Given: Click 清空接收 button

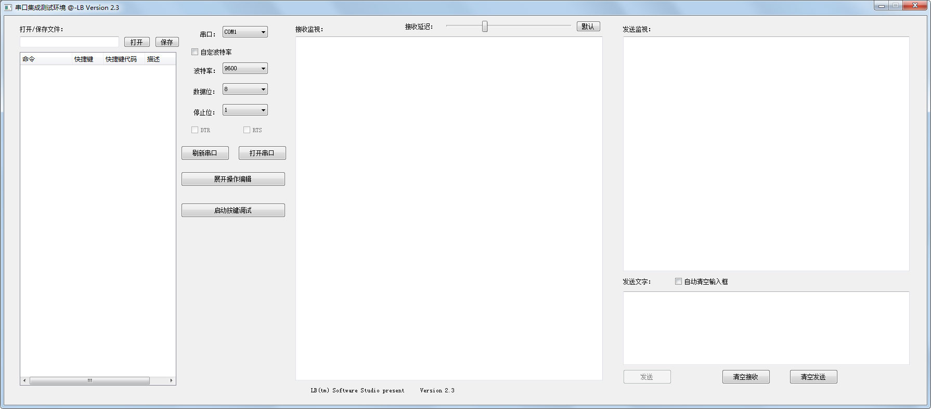Looking at the screenshot, I should (746, 377).
